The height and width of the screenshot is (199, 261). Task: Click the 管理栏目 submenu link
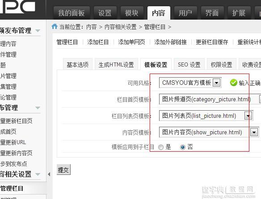(x=67, y=42)
